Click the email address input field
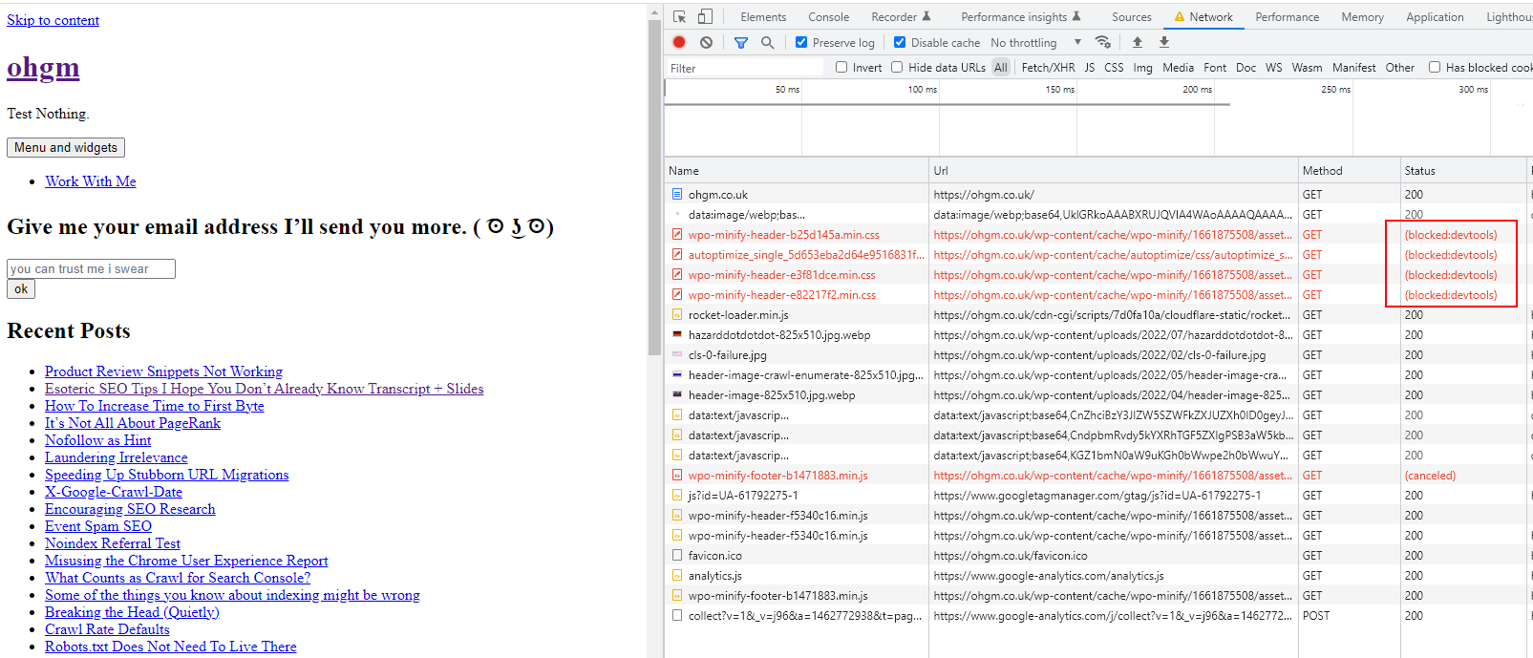 point(91,268)
